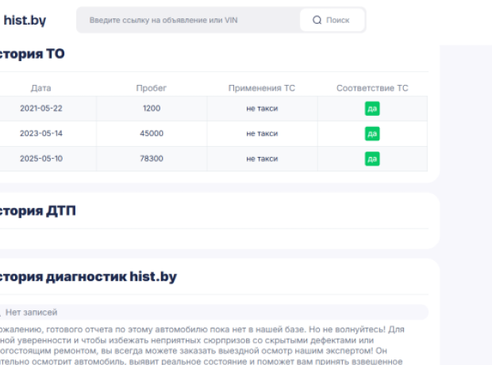Click the 'Соответствие ТС' column header
492x365 pixels.
click(372, 88)
